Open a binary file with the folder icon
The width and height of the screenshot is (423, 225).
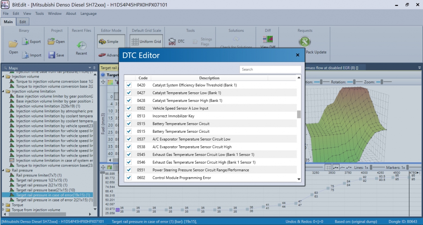point(13,43)
